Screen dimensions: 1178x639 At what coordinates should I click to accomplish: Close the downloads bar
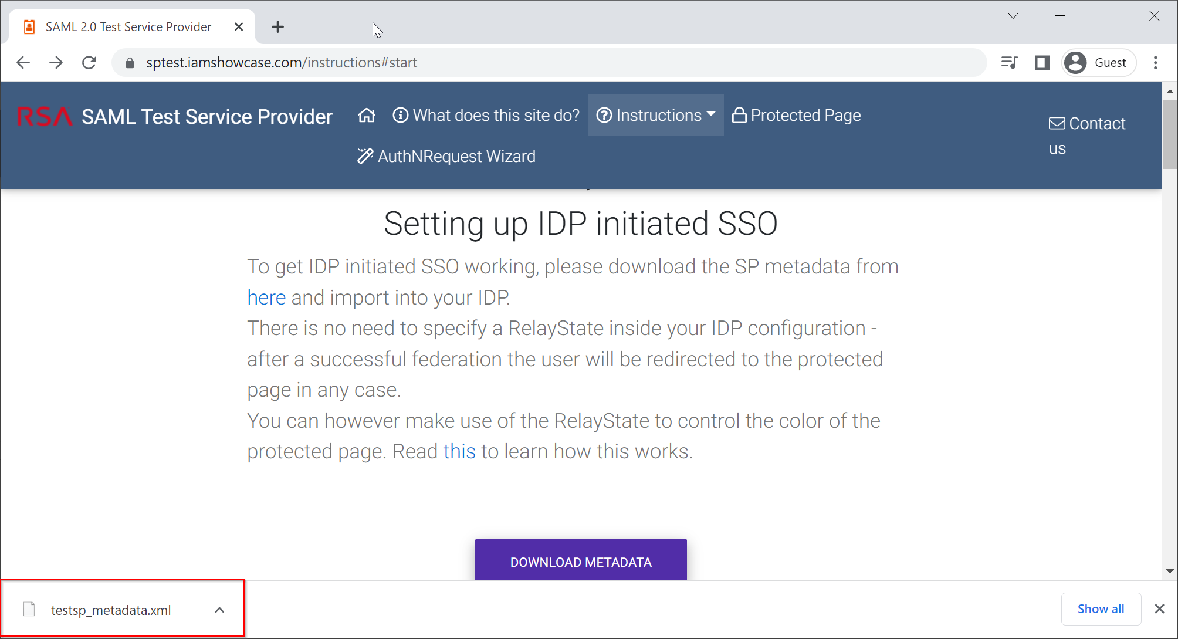(1159, 609)
